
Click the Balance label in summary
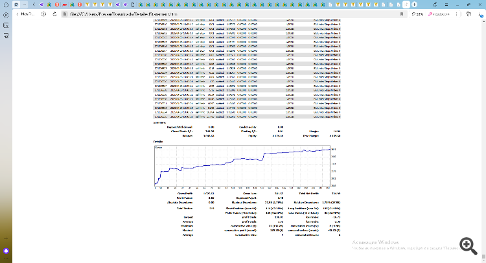187,135
